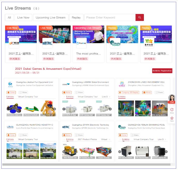The width and height of the screenshot is (178, 170).
Task: Open 2021 Dubai Games & Amusement Expo link
Action: point(48,69)
